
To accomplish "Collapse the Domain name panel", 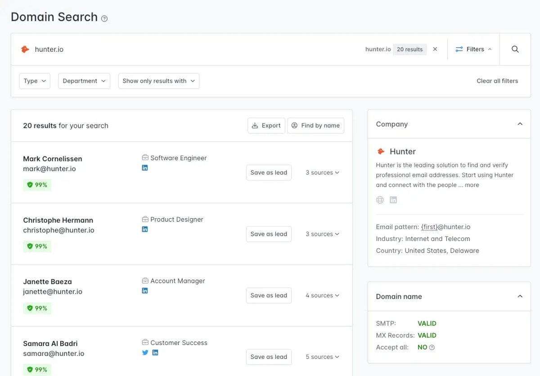I will [520, 296].
